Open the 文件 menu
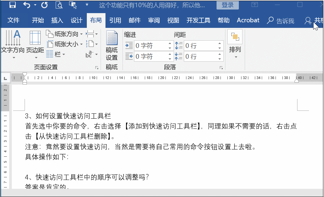 [13, 20]
